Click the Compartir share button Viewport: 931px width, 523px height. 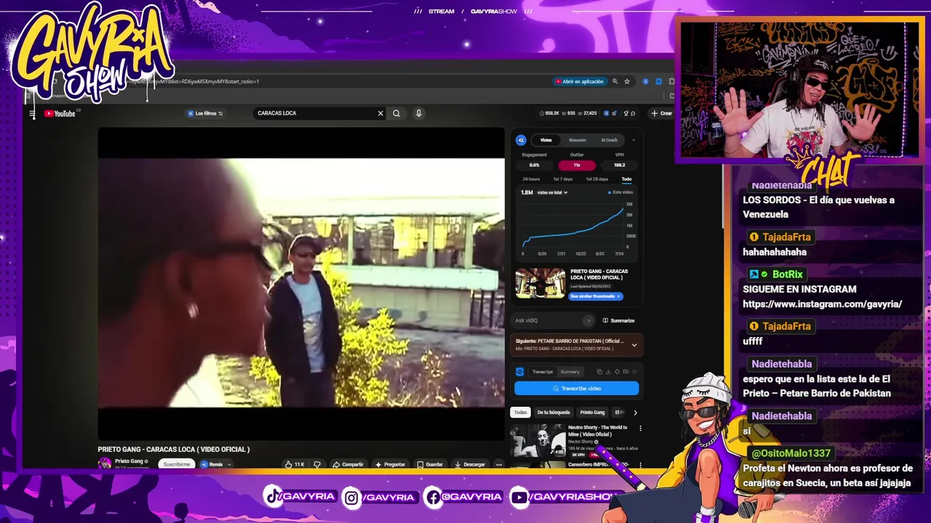pos(348,464)
